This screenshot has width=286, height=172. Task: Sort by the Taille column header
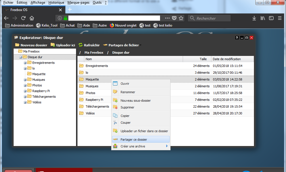[x=197, y=59]
